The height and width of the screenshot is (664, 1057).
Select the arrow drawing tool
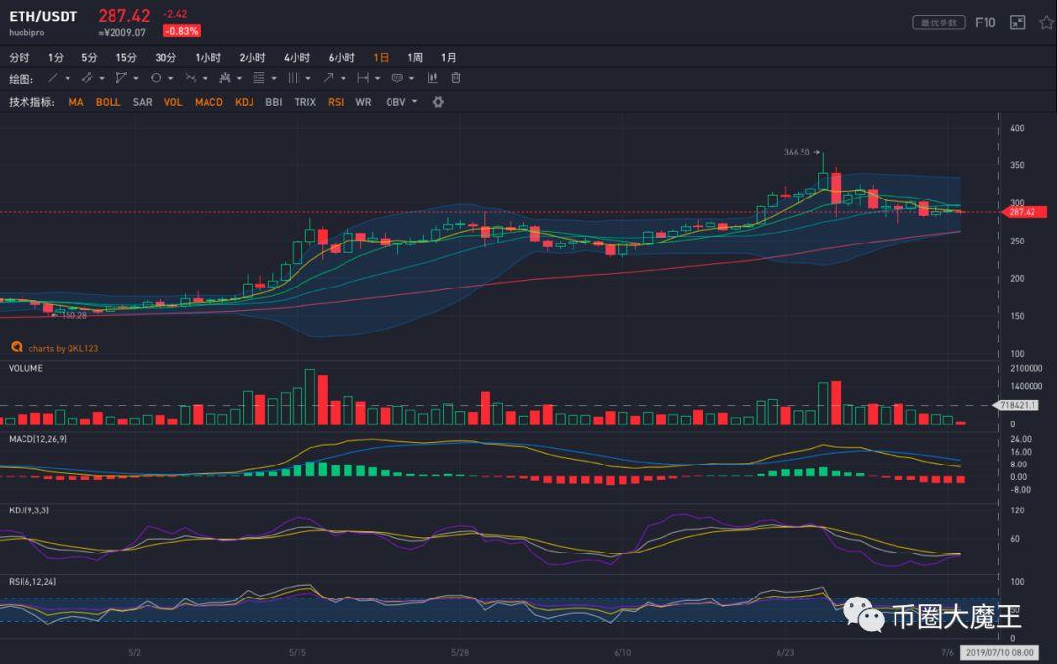[328, 78]
